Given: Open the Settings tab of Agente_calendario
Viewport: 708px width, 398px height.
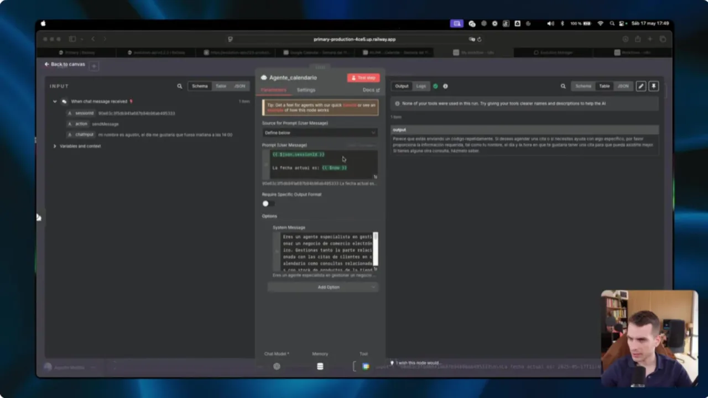Looking at the screenshot, I should [306, 90].
